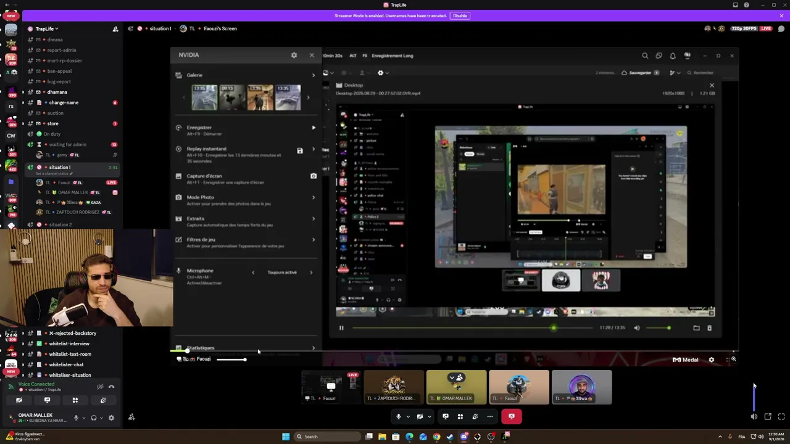Click the stream volume speaker icon
The height and width of the screenshot is (444, 790).
point(754,417)
